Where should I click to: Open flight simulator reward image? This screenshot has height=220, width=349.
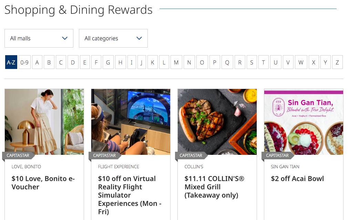point(131,121)
